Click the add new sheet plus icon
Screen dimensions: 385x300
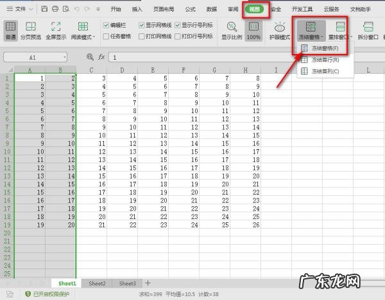(148, 283)
